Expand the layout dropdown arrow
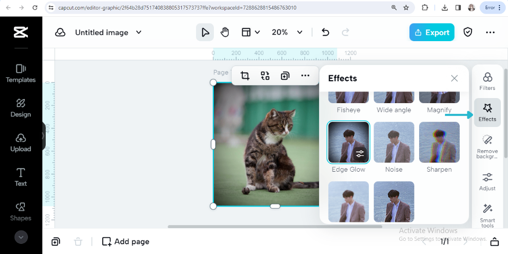 click(257, 32)
